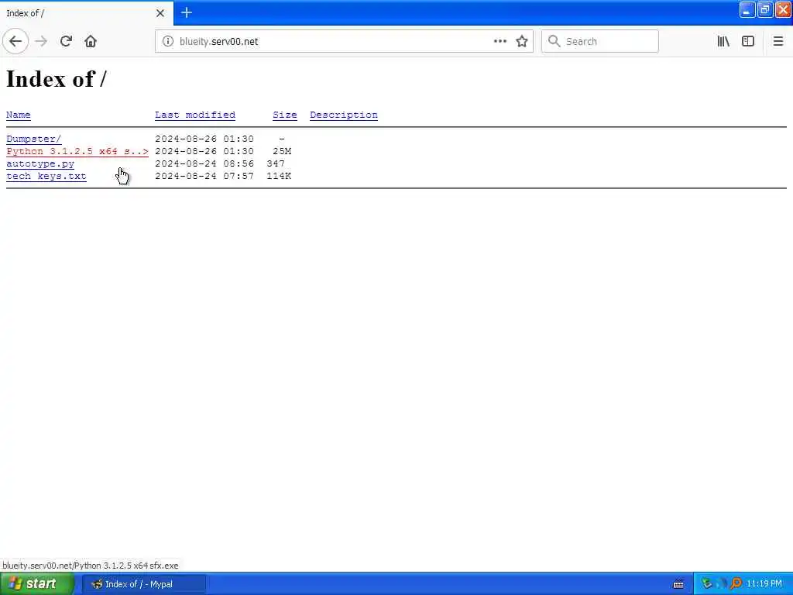This screenshot has height=595, width=793.
Task: Click the search magnifier icon in Search box
Action: pos(554,41)
